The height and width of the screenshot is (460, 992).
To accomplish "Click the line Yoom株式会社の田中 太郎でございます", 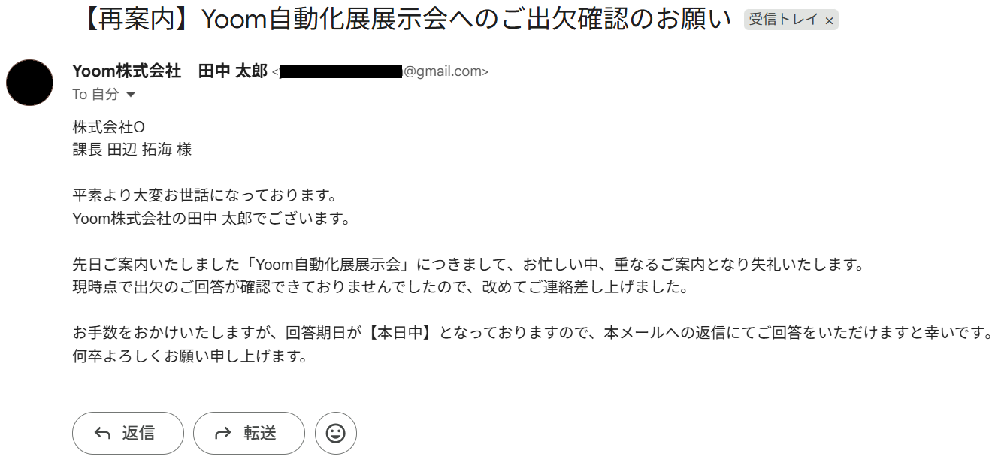I will point(211,219).
